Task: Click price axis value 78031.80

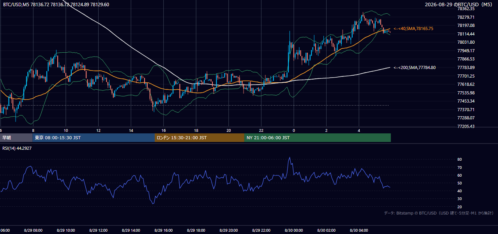Action: [x=466, y=42]
